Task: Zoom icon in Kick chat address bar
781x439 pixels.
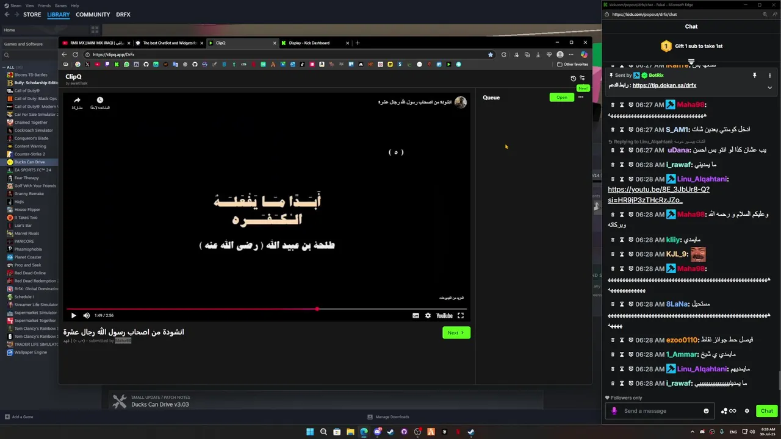Action: 765,15
